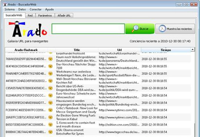The height and width of the screenshot is (137, 200).
Task: Click smiley icon for row FA4A04EFCA4EB5776176BD4B
Action: 50,73
